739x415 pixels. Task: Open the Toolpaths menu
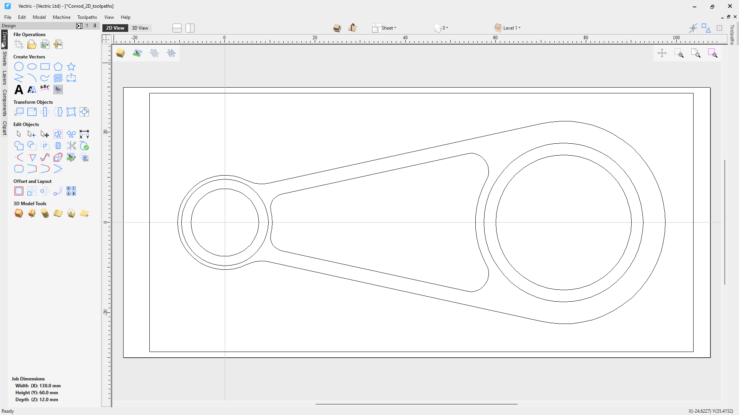point(87,17)
